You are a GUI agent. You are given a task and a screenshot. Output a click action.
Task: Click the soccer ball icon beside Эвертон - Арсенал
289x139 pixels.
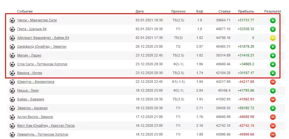pos(12,108)
